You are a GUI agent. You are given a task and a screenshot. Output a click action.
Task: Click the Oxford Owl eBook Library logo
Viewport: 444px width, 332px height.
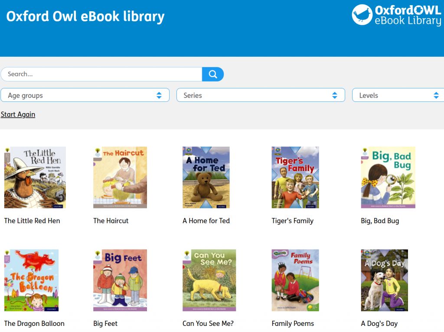point(396,15)
